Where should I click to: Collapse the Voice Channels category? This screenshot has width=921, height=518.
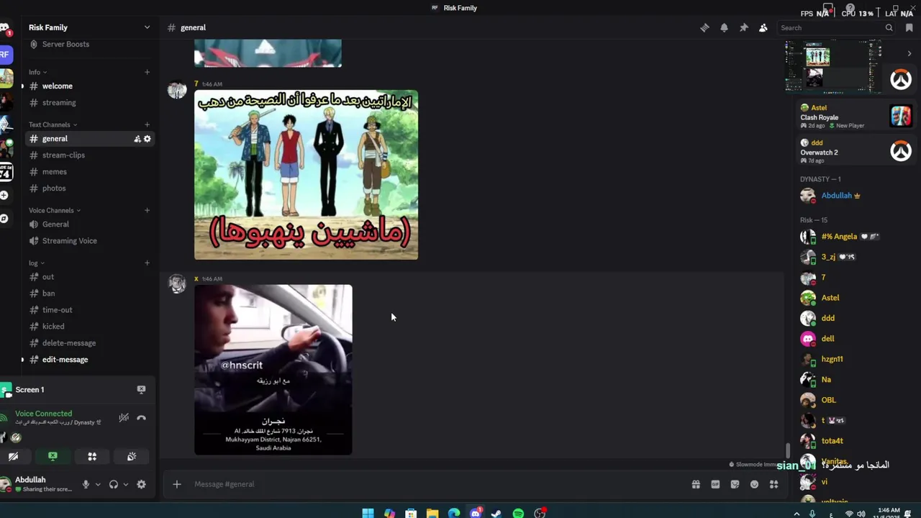(54, 210)
